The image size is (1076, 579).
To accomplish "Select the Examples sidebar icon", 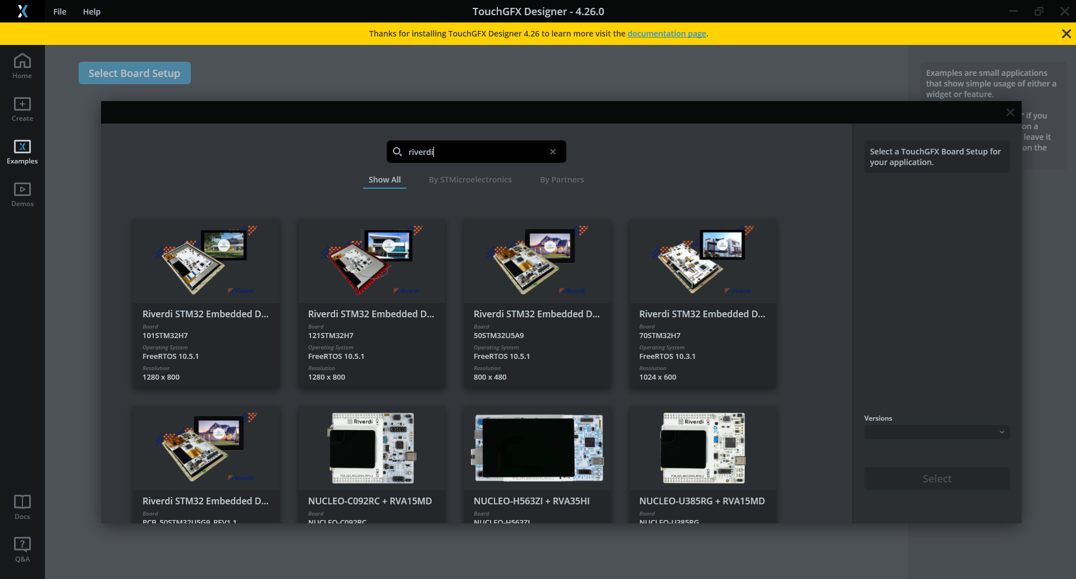I will pyautogui.click(x=22, y=152).
